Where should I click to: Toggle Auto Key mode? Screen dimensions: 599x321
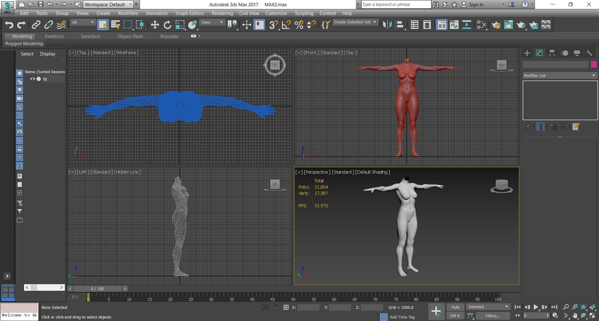click(x=455, y=307)
